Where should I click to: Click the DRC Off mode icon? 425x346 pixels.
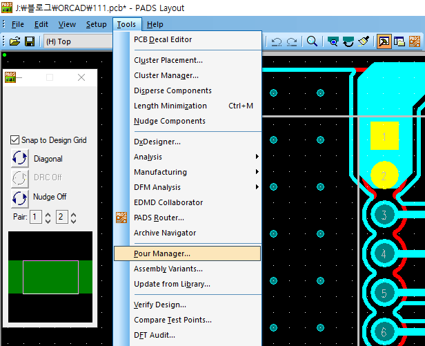[20, 178]
